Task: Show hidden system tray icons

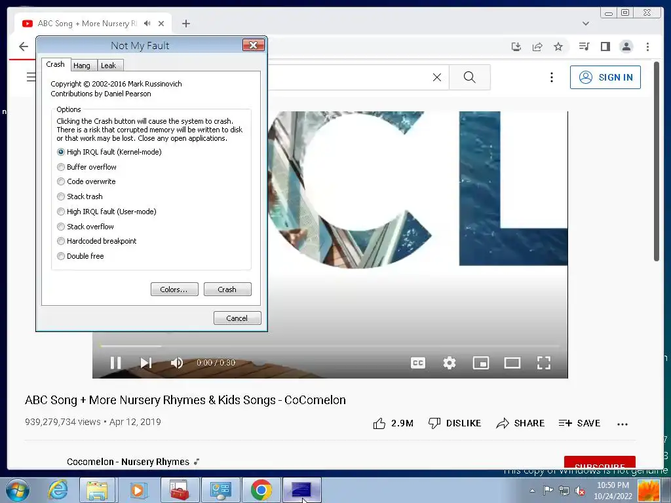Action: 532,491
